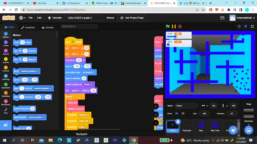This screenshot has width=257, height=144.
Task: Edit the sprite name field Player
Action: [186, 106]
